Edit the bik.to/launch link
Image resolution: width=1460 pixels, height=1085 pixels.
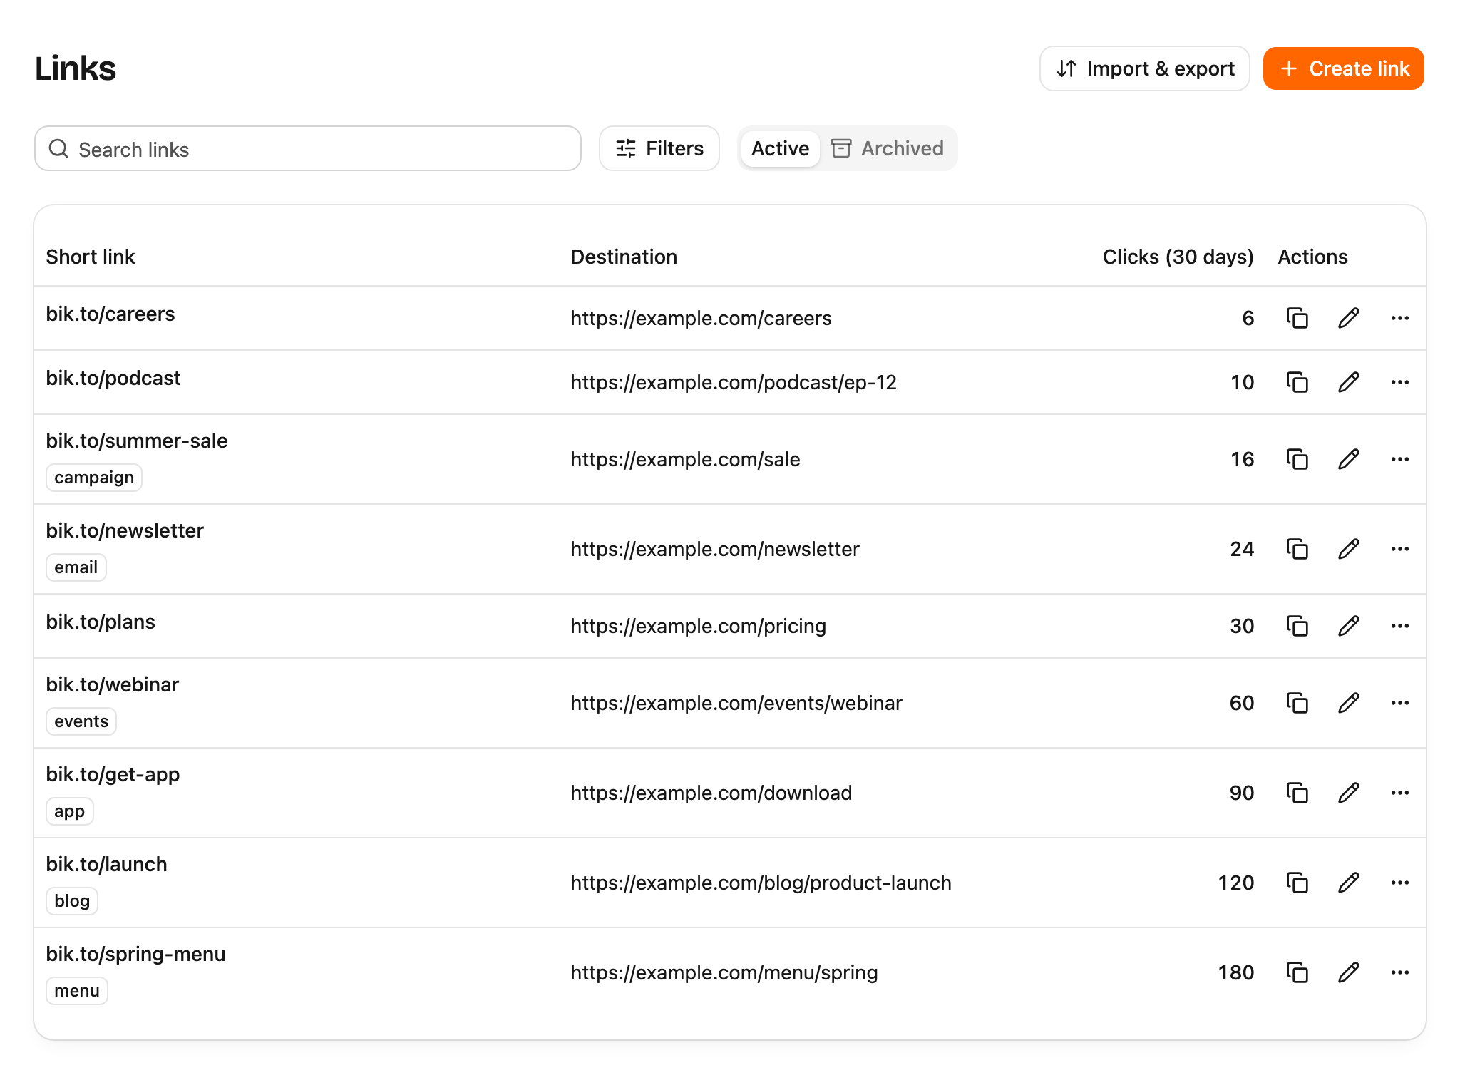pos(1348,883)
